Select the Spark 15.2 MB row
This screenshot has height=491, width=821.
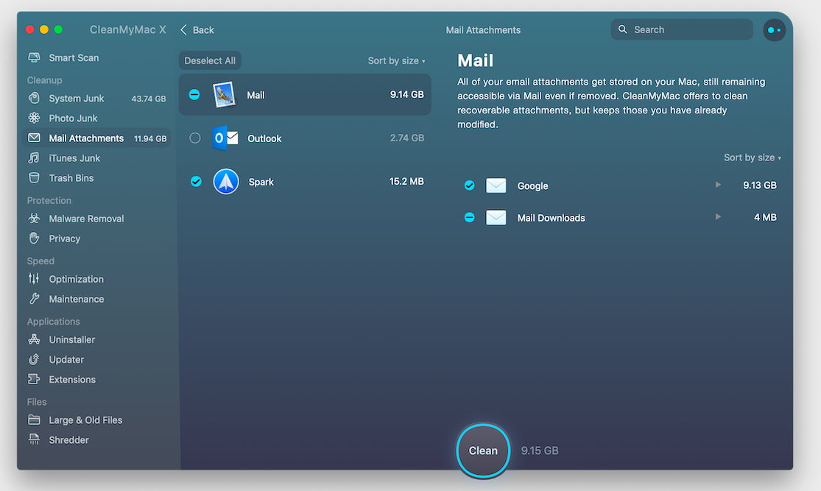tap(305, 182)
